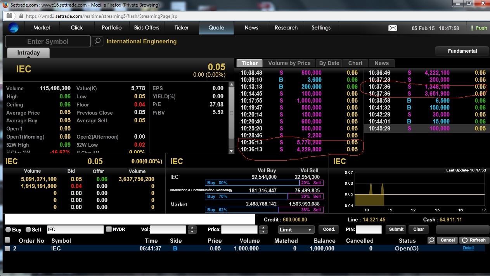Enable the NVDR checkbox
The width and height of the screenshot is (490, 276).
click(x=109, y=229)
